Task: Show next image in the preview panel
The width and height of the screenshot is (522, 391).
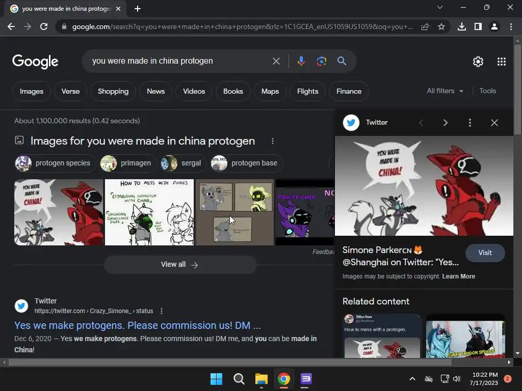Action: pyautogui.click(x=446, y=123)
